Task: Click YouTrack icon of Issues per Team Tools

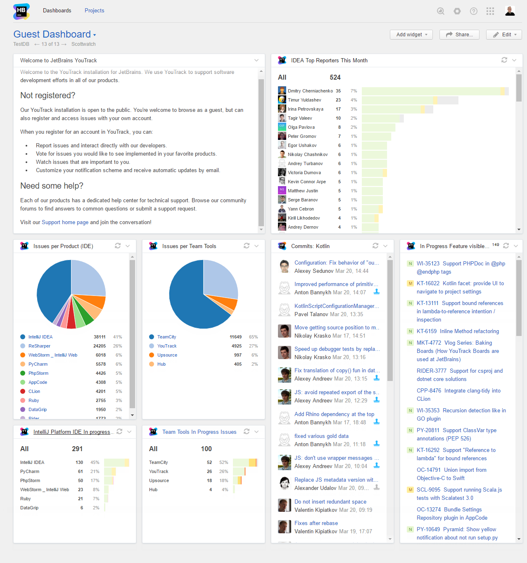Action: [153, 246]
